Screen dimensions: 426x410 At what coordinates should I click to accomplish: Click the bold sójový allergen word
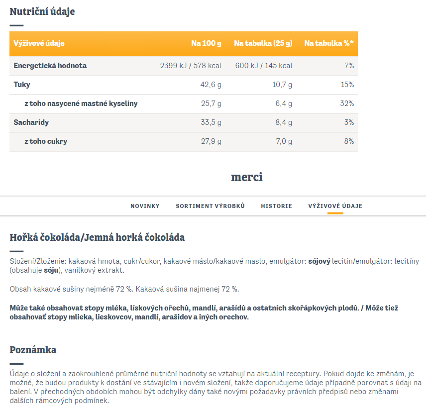click(x=319, y=261)
